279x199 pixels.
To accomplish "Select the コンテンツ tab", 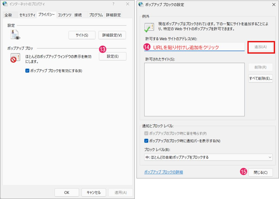I will point(65,15).
